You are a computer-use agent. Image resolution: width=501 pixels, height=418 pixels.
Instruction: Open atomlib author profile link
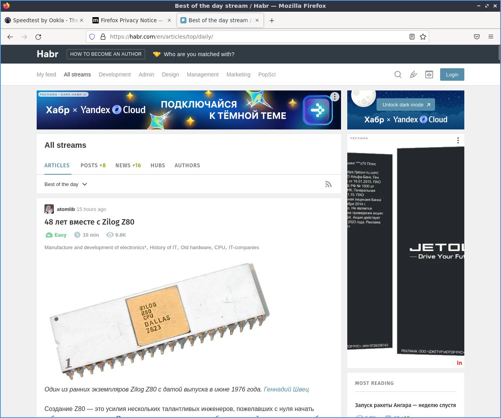click(x=66, y=209)
